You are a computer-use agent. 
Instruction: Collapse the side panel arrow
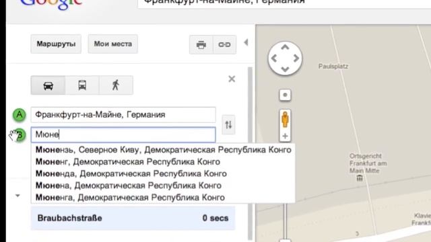point(246,42)
